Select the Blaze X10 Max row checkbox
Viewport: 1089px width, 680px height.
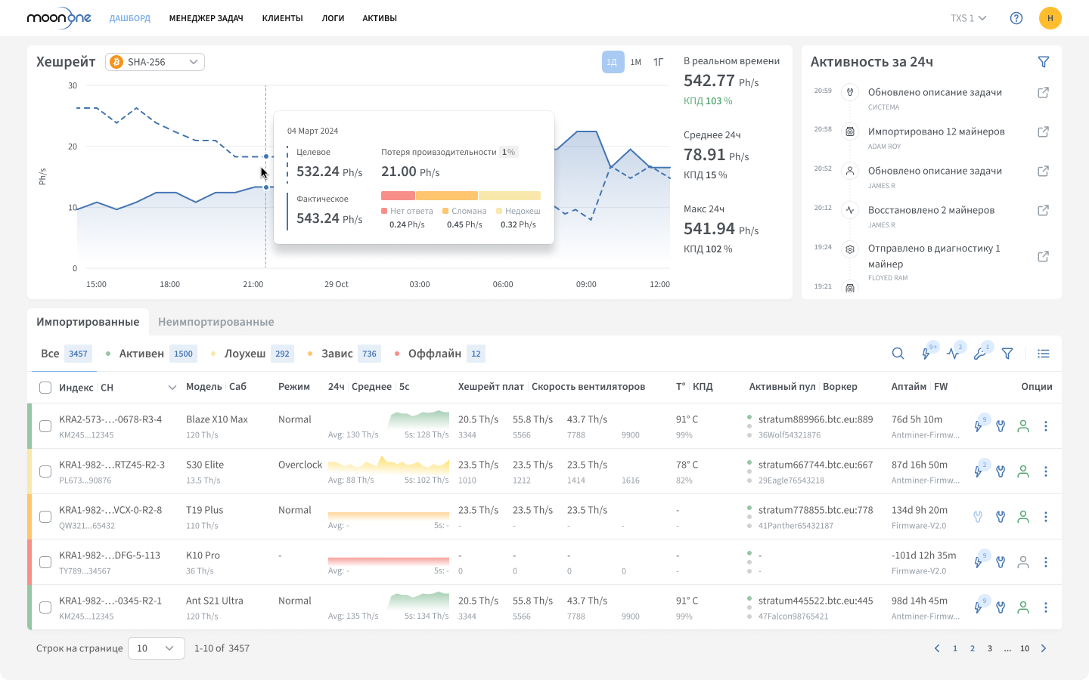coord(45,426)
